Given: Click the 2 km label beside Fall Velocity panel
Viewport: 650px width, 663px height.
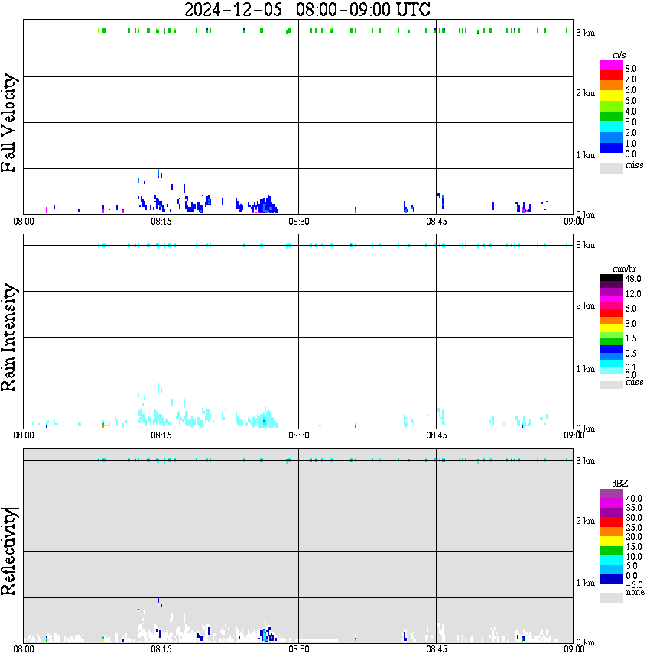Looking at the screenshot, I should [x=585, y=93].
